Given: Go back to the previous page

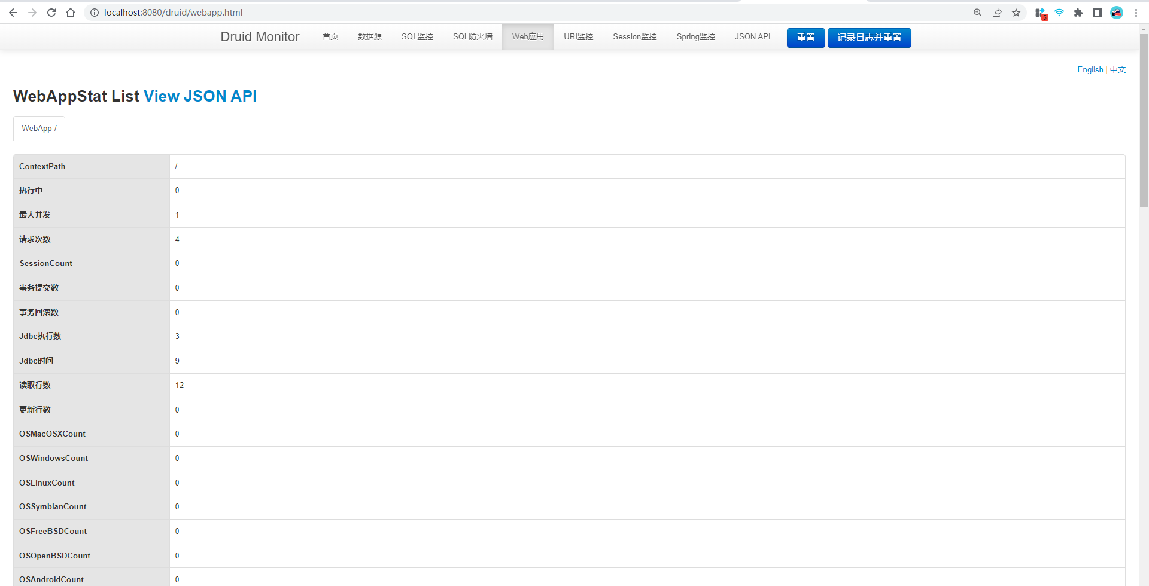Looking at the screenshot, I should click(x=13, y=13).
